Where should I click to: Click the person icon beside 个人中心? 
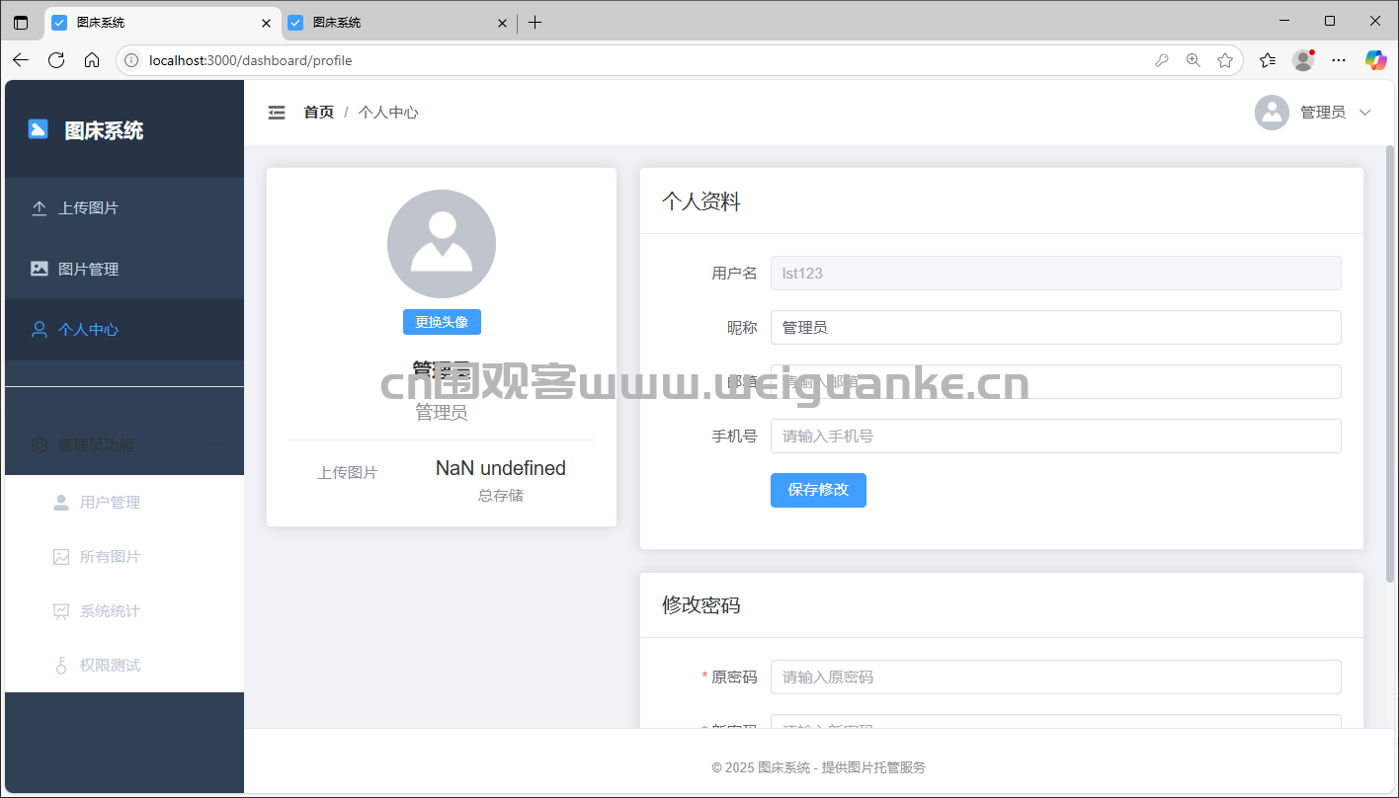pos(40,330)
